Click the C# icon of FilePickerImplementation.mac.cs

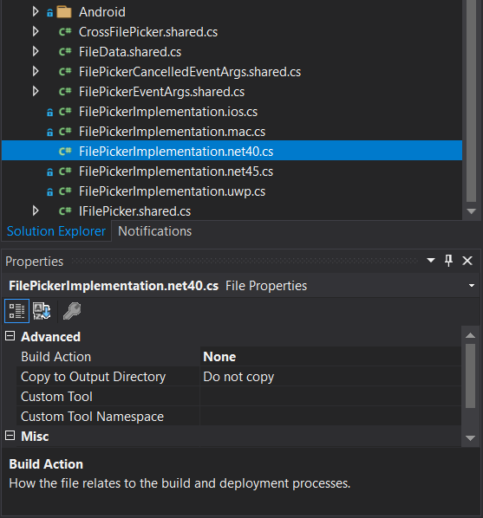pyautogui.click(x=65, y=131)
